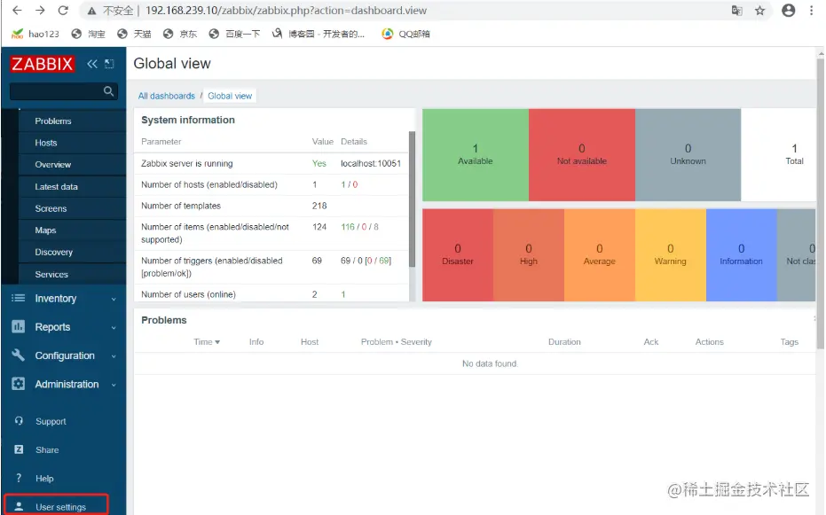Click the Total hosts tile
The width and height of the screenshot is (826, 515).
point(779,154)
